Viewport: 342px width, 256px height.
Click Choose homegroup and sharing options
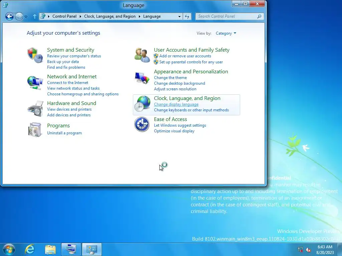83,94
